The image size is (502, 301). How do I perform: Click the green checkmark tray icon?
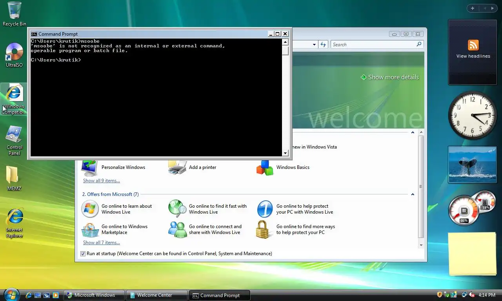[x=447, y=295]
